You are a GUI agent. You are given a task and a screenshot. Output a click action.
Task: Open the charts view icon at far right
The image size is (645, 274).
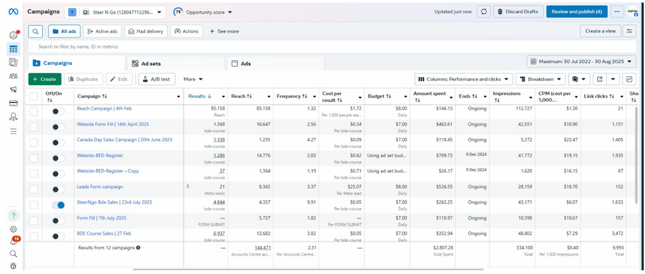point(629,79)
